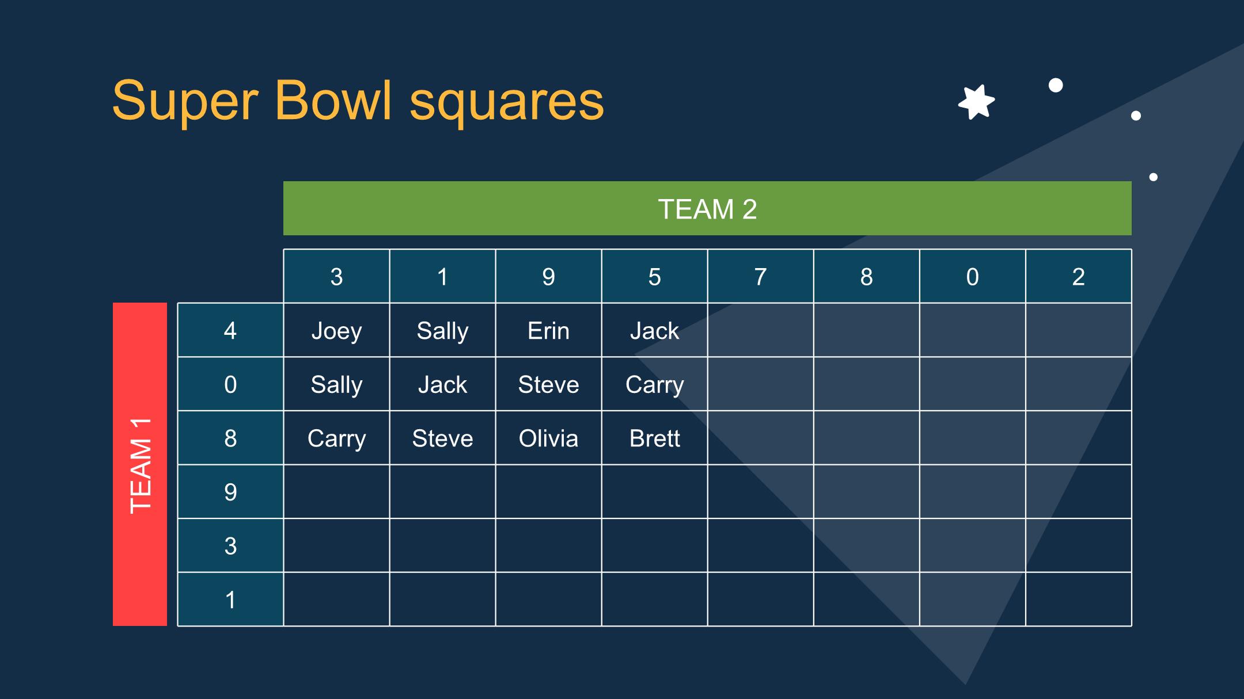Click the column header number 9
This screenshot has width=1244, height=699.
pyautogui.click(x=548, y=277)
